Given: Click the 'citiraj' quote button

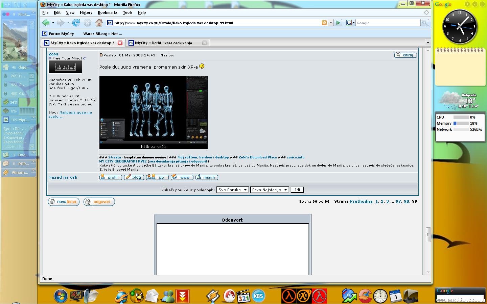Looking at the screenshot, I should click(405, 55).
